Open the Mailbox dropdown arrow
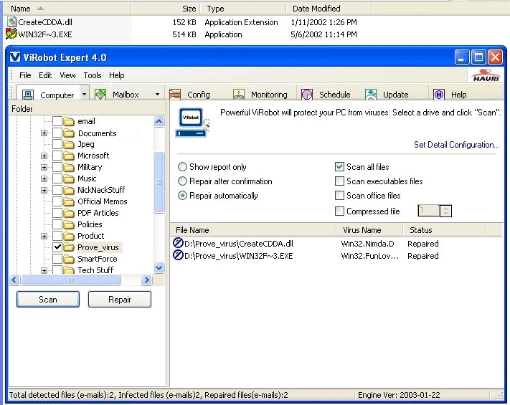Viewport: 510px width, 405px height. coord(157,95)
